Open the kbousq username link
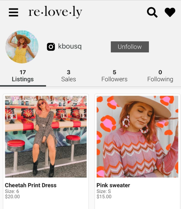The width and height of the screenshot is (181, 209). 70,46
